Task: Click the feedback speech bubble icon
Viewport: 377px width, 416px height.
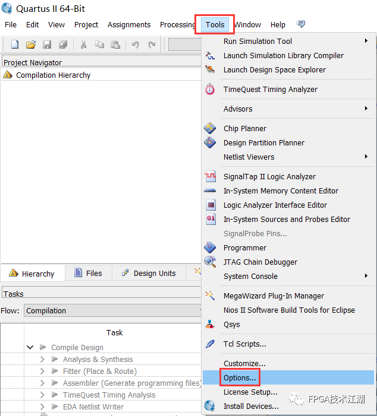Action: click(x=301, y=24)
